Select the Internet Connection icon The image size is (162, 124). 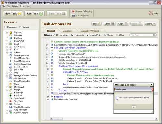[11, 64]
